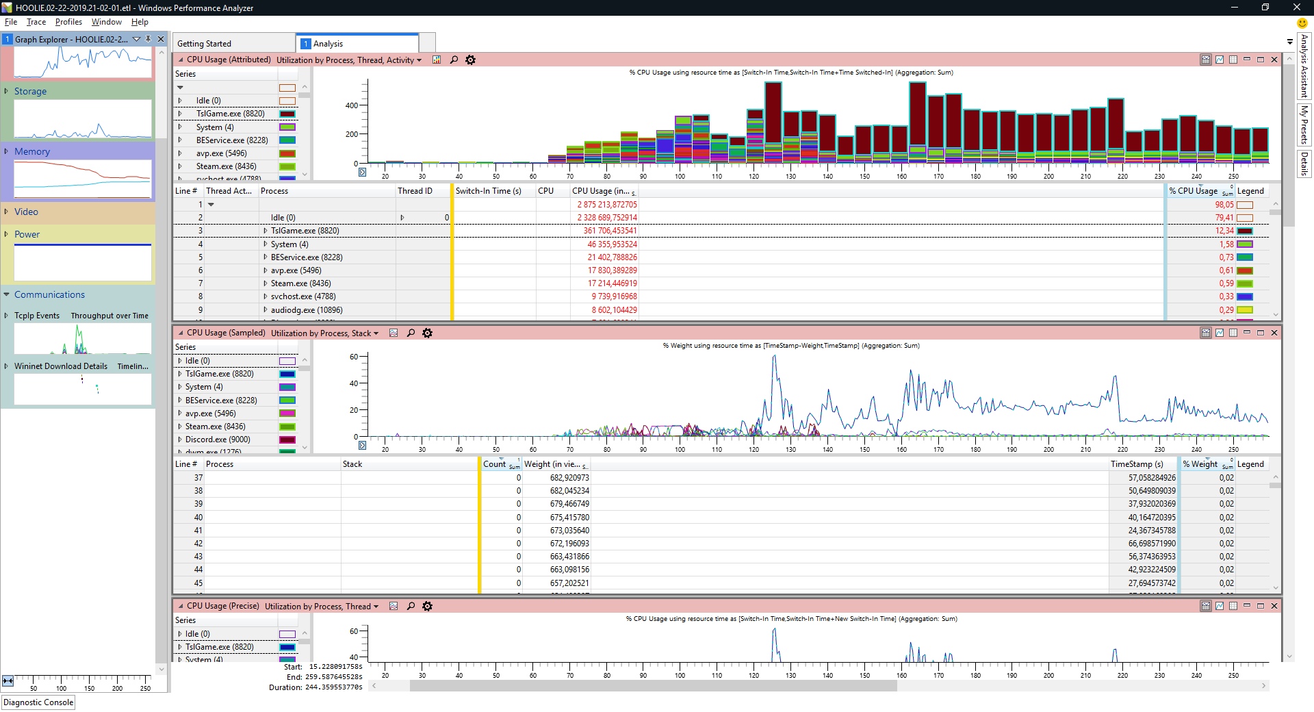Image resolution: width=1314 pixels, height=712 pixels.
Task: Maximize the CPU Usage (Sampled) panel
Action: point(1261,333)
